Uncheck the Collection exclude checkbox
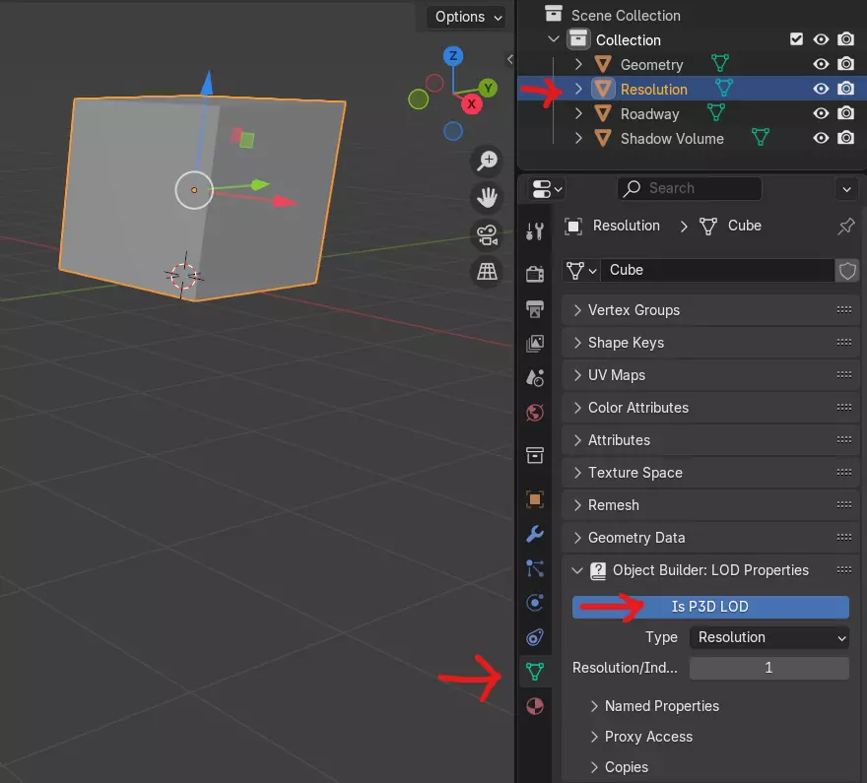The height and width of the screenshot is (783, 867). click(796, 40)
